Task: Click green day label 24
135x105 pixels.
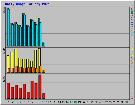Action: 99,102
